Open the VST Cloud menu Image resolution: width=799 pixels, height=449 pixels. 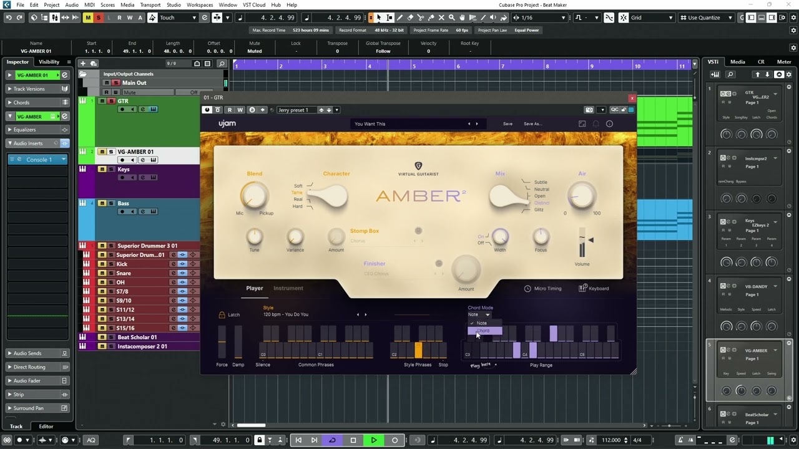[x=254, y=4]
